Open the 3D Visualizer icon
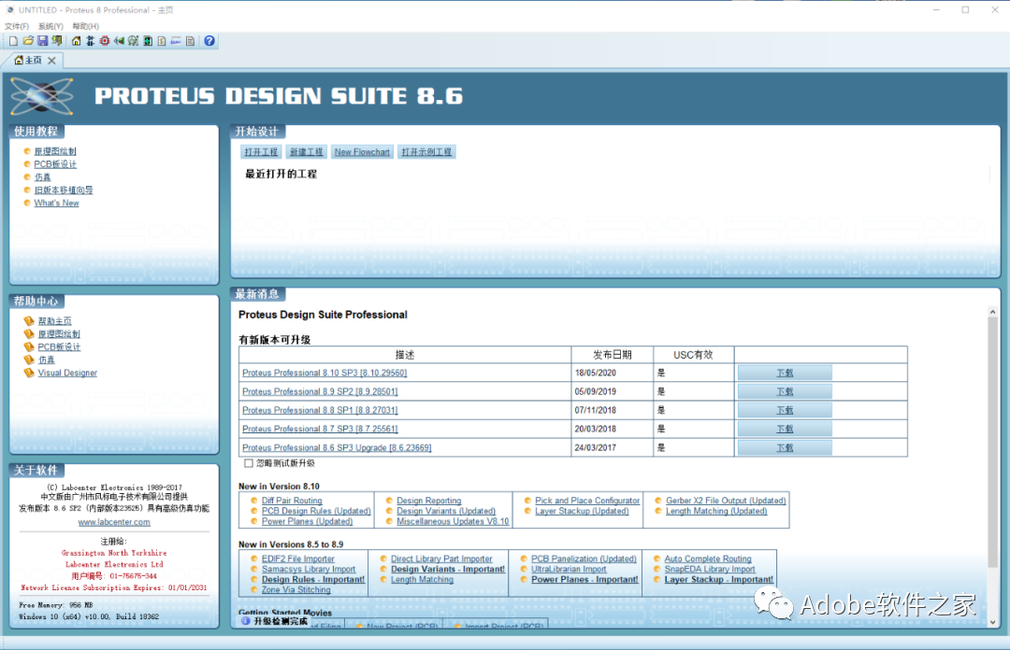 (x=118, y=40)
